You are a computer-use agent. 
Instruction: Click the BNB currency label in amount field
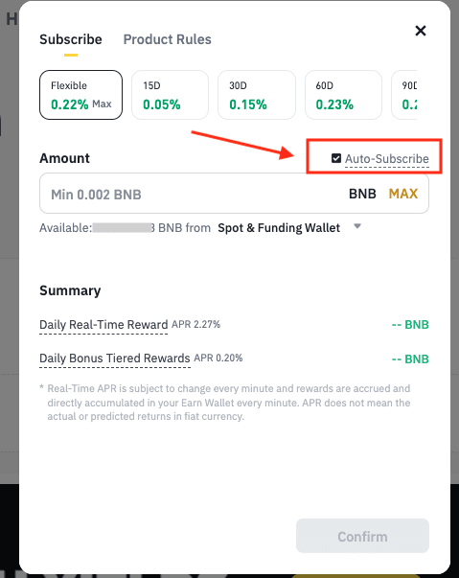[x=362, y=194]
